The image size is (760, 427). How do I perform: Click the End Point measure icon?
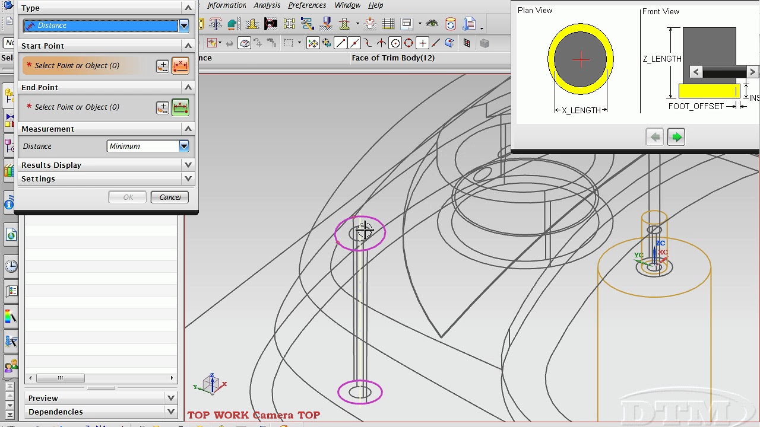pos(180,107)
